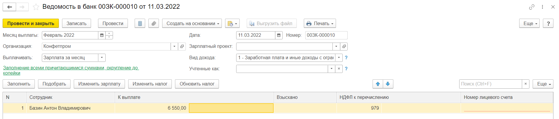This screenshot has width=559, height=119.
Task: Clear the Учтенные как field
Action: click(x=339, y=69)
